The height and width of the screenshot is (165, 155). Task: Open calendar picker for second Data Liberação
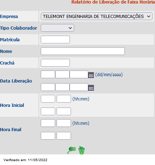(x=91, y=88)
